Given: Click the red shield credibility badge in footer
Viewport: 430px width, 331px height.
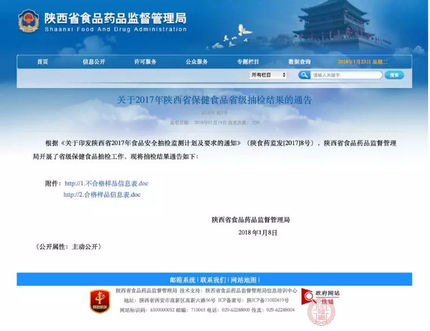Looking at the screenshot, I should (x=100, y=301).
